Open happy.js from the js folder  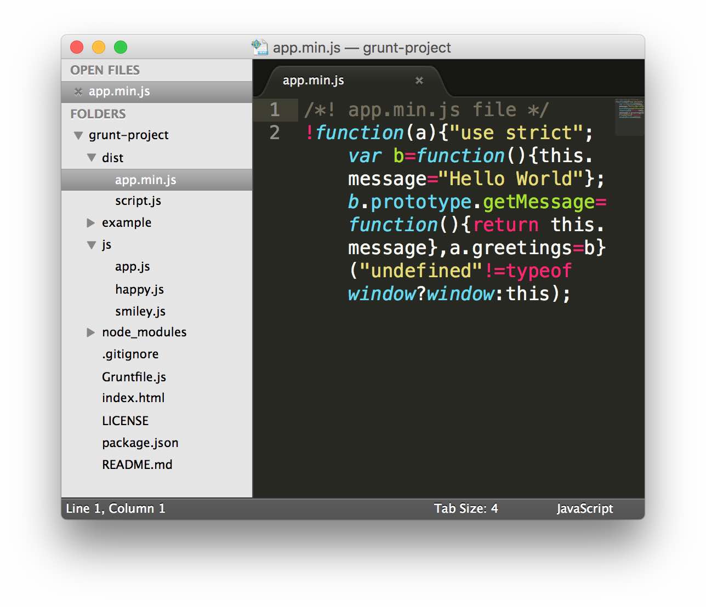pos(139,289)
